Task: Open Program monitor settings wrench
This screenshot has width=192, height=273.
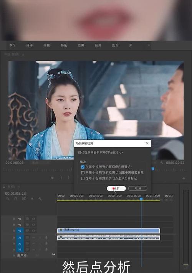Action: [x=162, y=162]
